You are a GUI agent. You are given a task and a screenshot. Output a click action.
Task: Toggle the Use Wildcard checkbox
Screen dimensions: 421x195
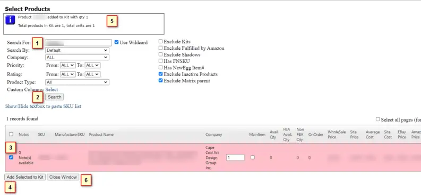pos(116,42)
